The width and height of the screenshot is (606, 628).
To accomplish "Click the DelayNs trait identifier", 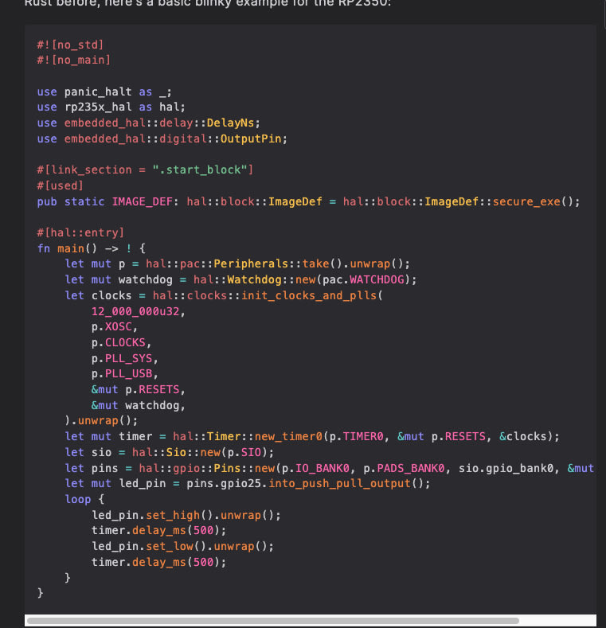I will coord(230,123).
